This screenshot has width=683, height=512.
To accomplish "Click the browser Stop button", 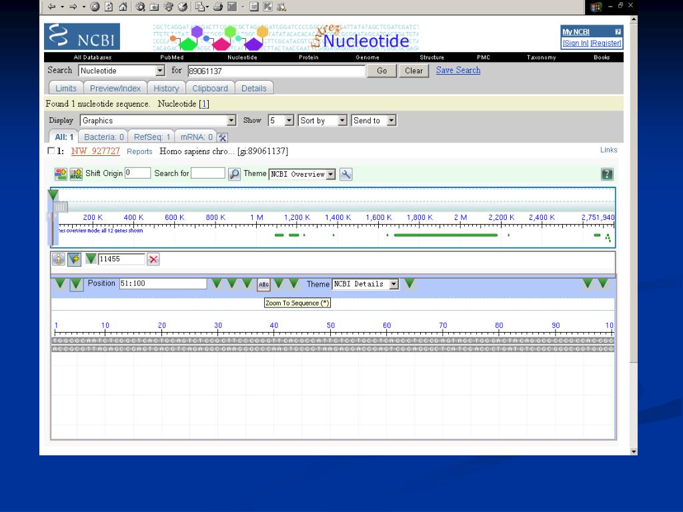I will click(x=95, y=7).
